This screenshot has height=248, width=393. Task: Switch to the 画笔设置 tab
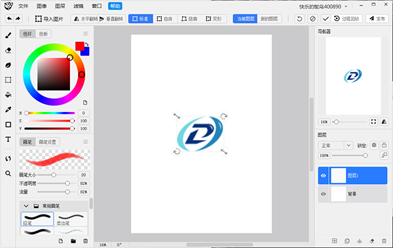coord(47,142)
